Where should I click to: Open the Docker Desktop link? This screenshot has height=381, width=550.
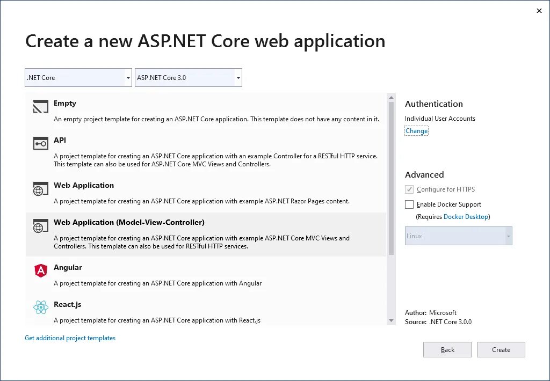tap(466, 217)
